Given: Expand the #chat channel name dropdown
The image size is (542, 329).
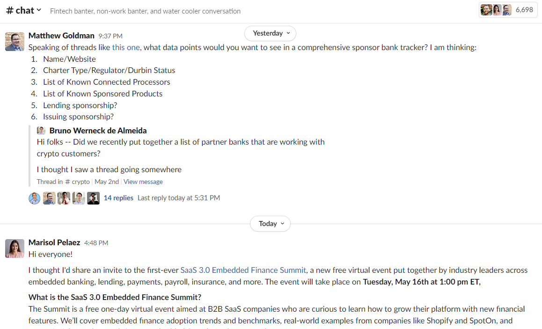Looking at the screenshot, I should tap(24, 10).
